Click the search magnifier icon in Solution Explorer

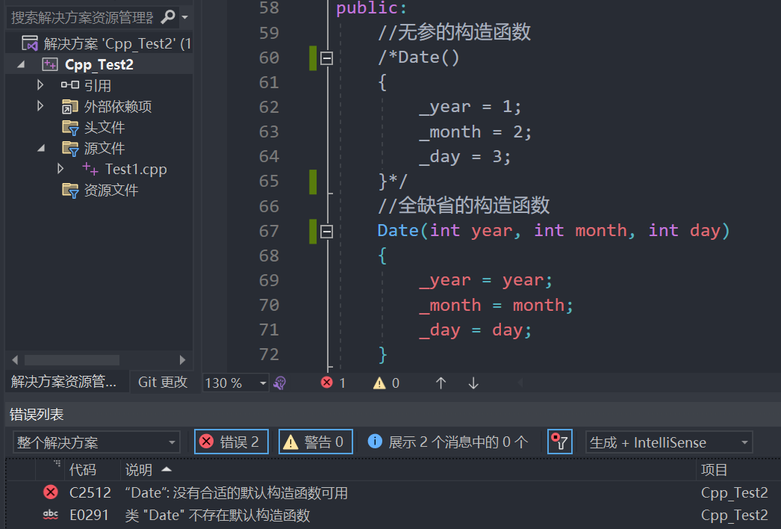click(168, 17)
